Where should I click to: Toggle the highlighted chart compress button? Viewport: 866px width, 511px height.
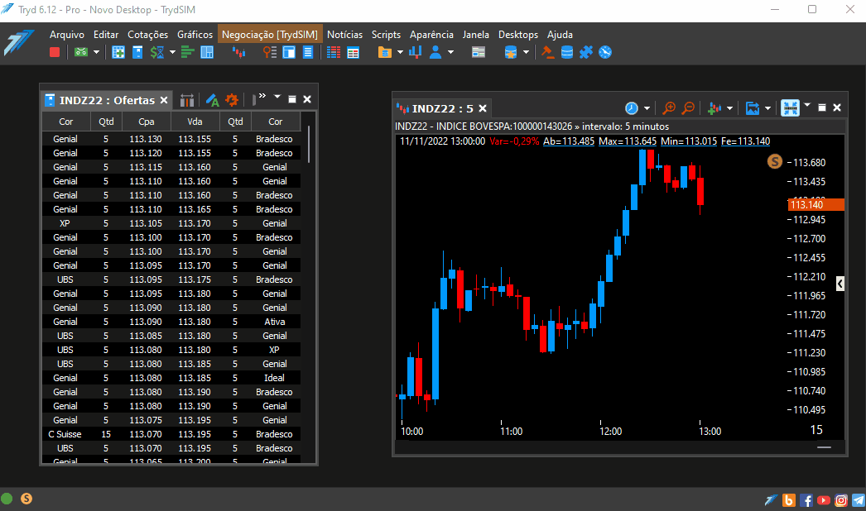pyautogui.click(x=790, y=108)
